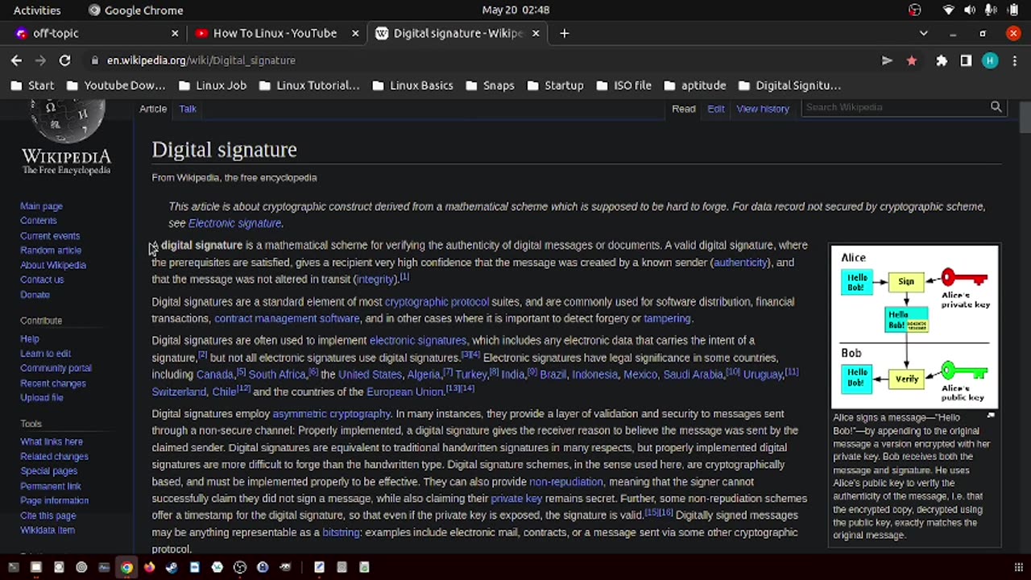Launch GIMP from the dock

pos(285,567)
